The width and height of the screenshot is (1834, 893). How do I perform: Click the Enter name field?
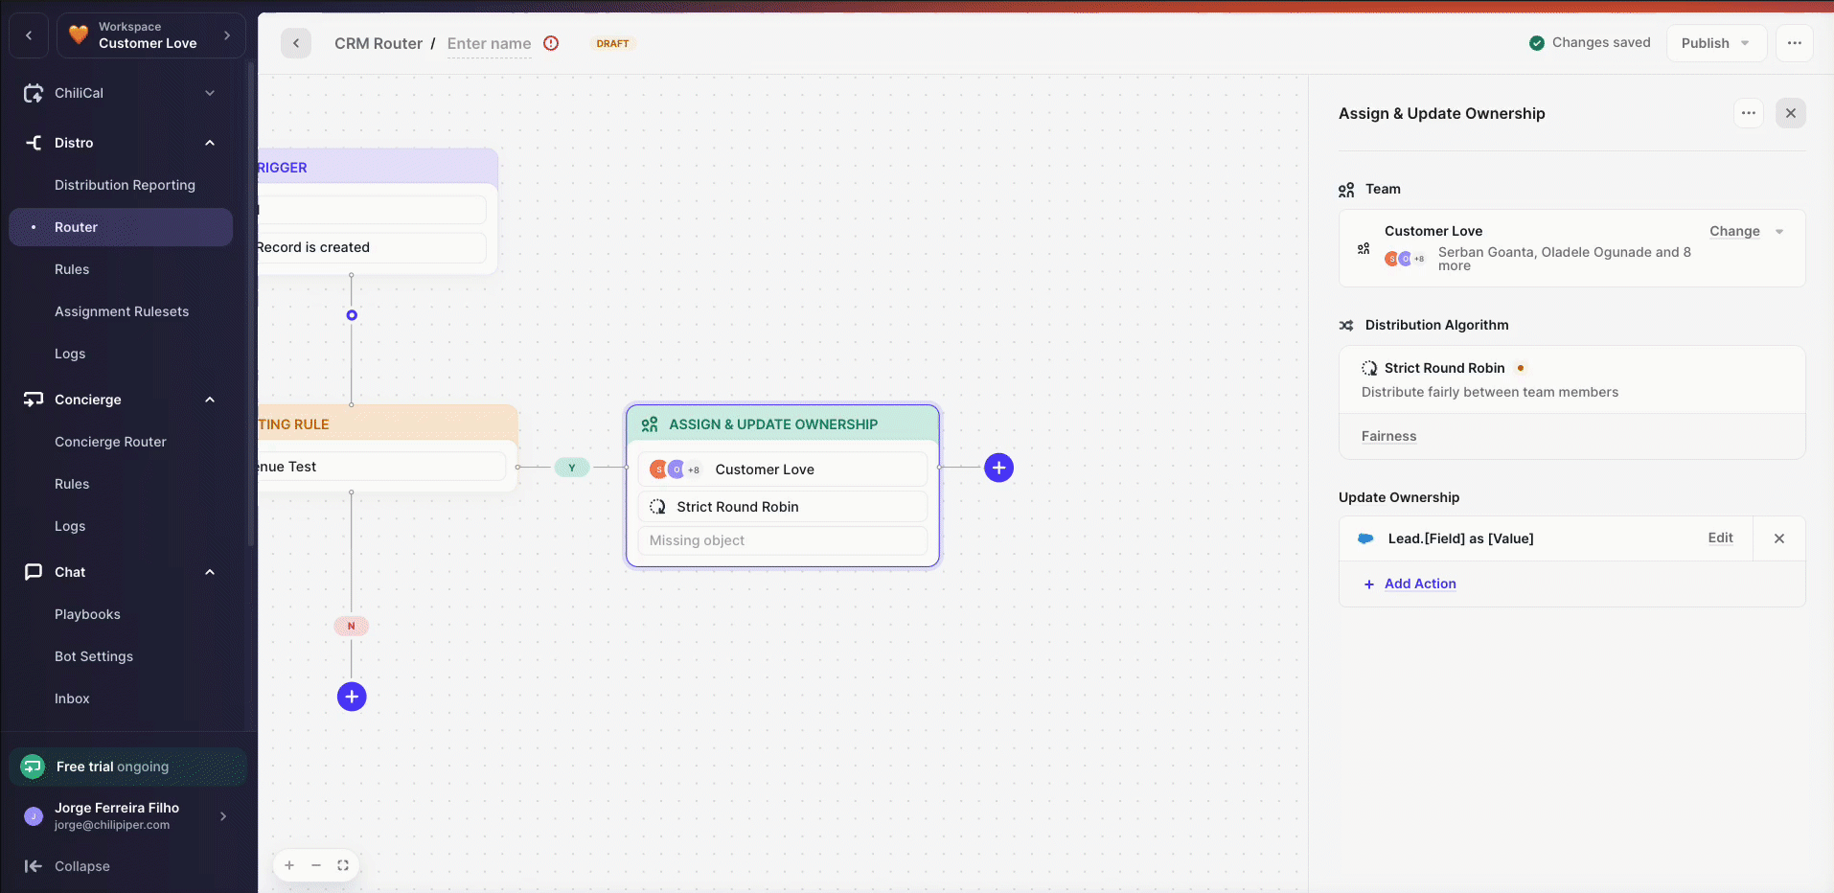[489, 43]
